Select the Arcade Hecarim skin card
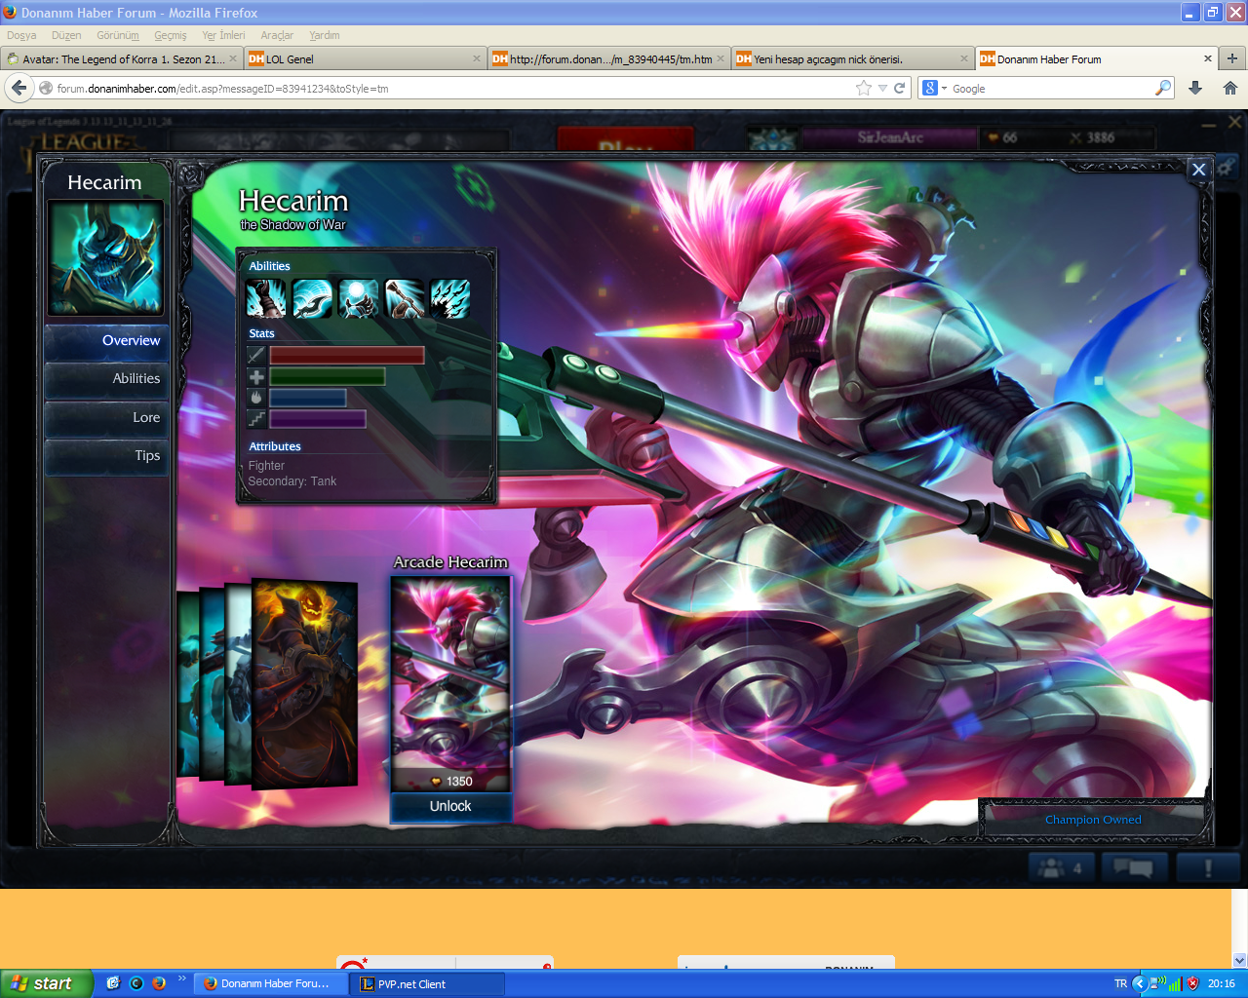The height and width of the screenshot is (998, 1248). [x=450, y=682]
